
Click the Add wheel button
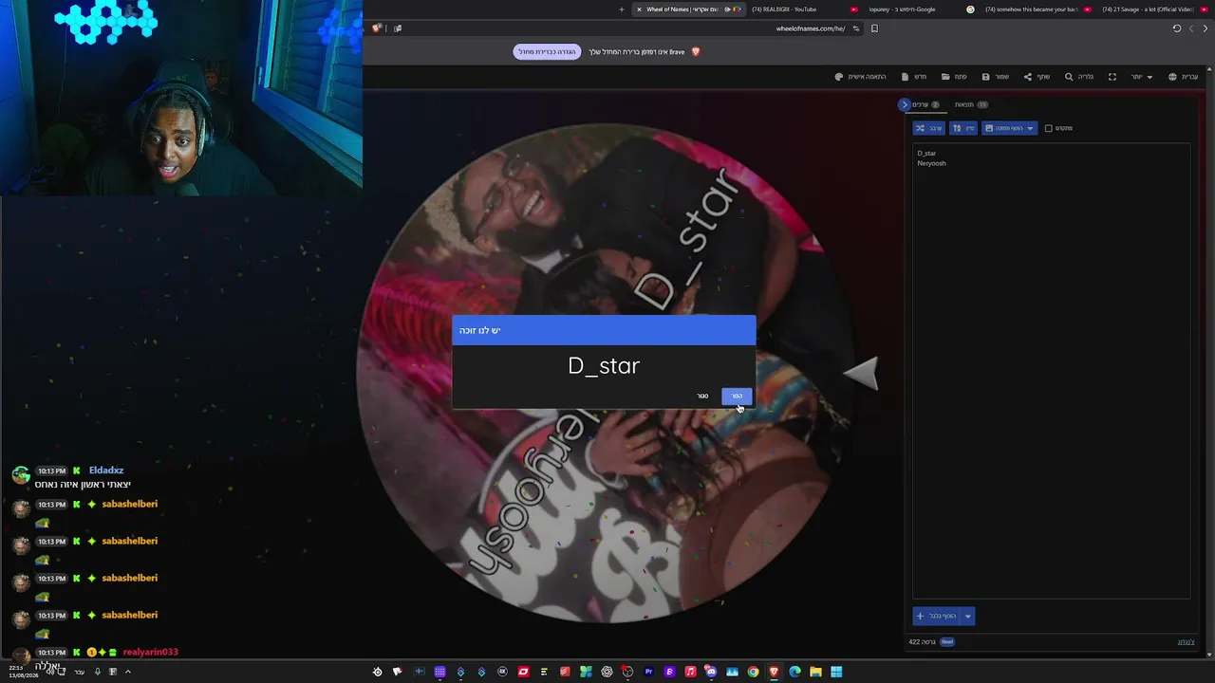coord(937,616)
